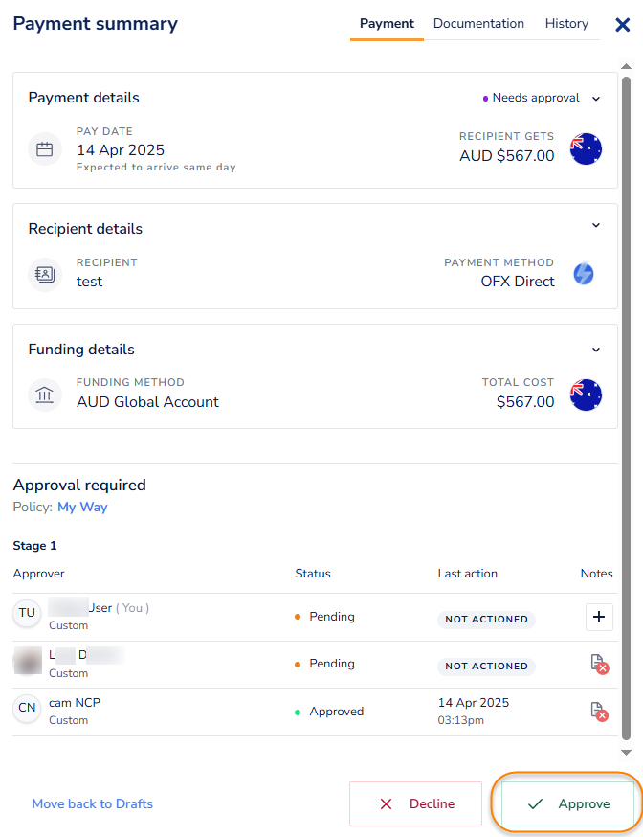643x837 pixels.
Task: Click the notes icon in second approver row
Action: tap(599, 665)
